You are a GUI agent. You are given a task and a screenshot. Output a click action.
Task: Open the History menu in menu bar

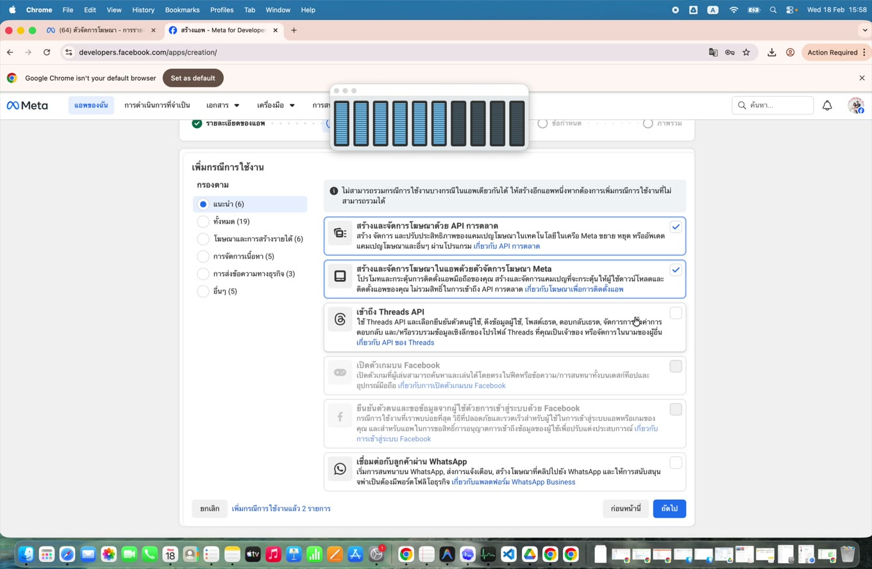[143, 10]
